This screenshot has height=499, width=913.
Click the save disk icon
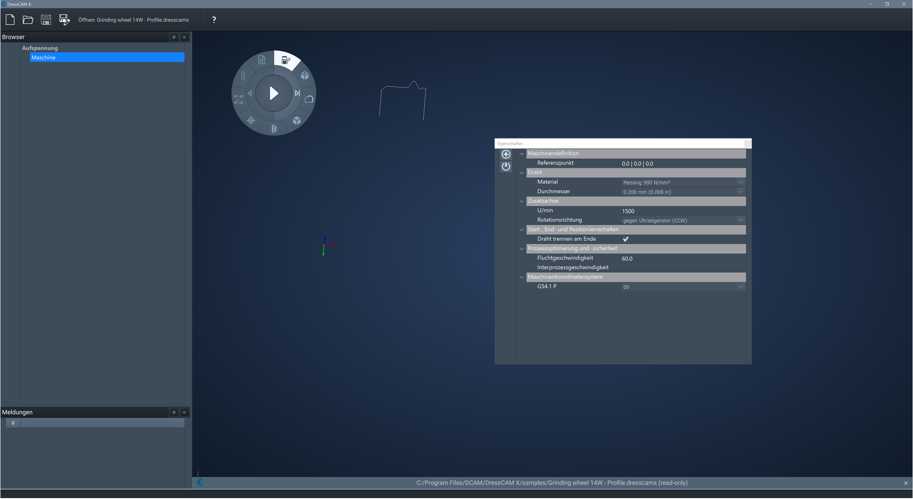46,19
